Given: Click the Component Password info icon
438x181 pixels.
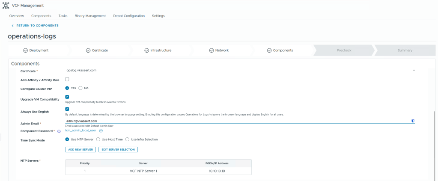Looking at the screenshot, I should click(x=59, y=131).
